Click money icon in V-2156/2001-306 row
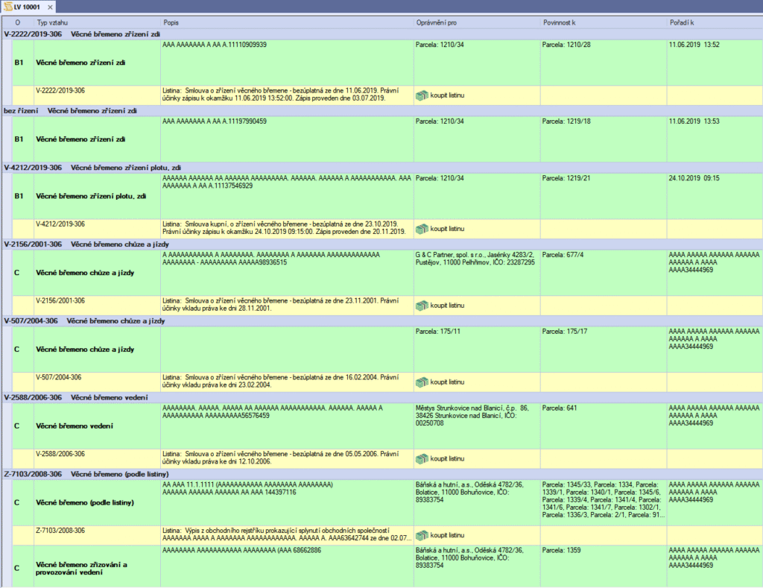763x588 pixels. tap(422, 306)
